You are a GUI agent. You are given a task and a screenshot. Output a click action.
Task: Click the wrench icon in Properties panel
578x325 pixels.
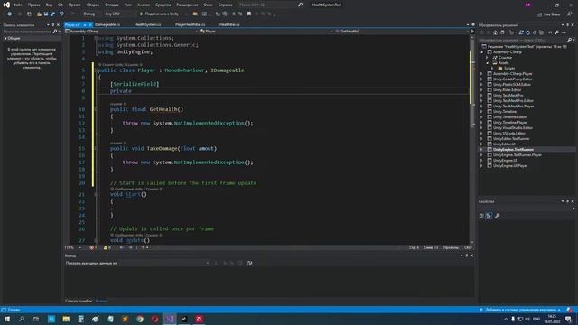point(498,216)
